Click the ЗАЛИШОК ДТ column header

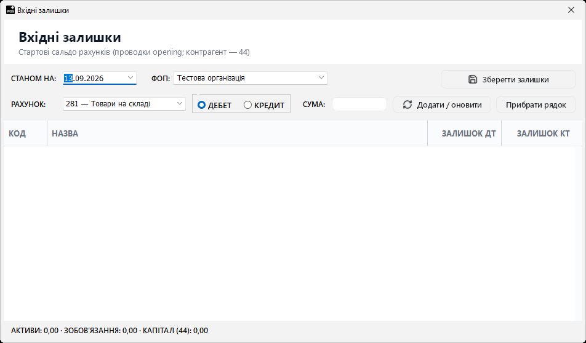tap(465, 133)
